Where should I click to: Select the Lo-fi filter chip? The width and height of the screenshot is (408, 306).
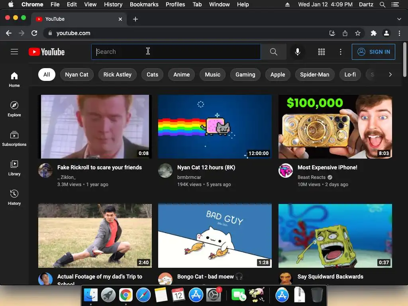click(350, 75)
